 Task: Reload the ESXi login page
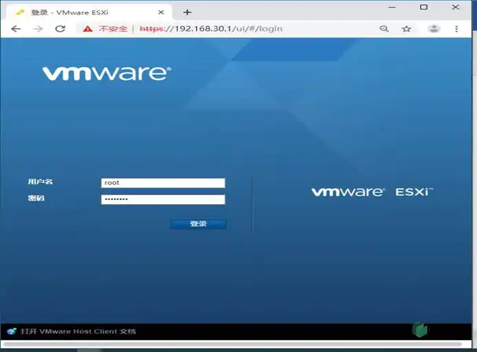pyautogui.click(x=61, y=29)
